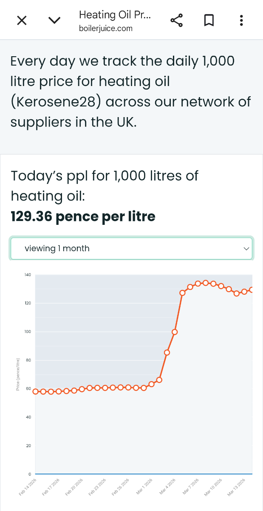
Task: Select the last data point on chart
Action: 252,290
